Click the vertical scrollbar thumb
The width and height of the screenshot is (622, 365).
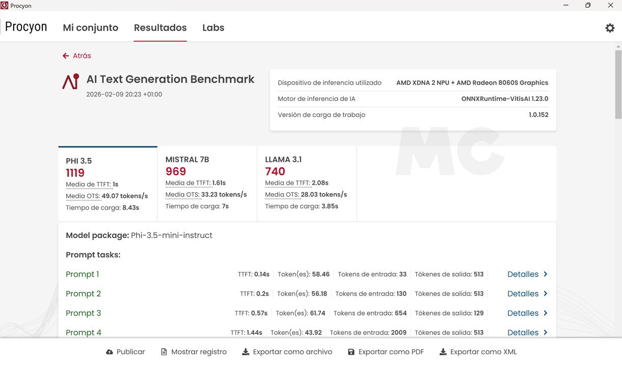click(618, 84)
